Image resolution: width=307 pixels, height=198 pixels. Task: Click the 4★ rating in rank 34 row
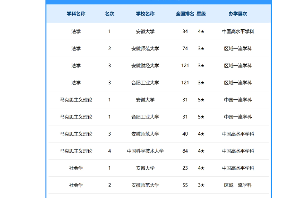point(201,31)
